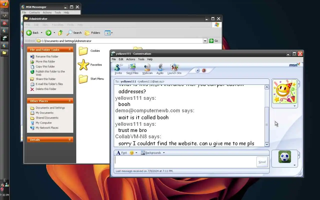Go up one folder level
320x200 pixels.
click(60, 33)
